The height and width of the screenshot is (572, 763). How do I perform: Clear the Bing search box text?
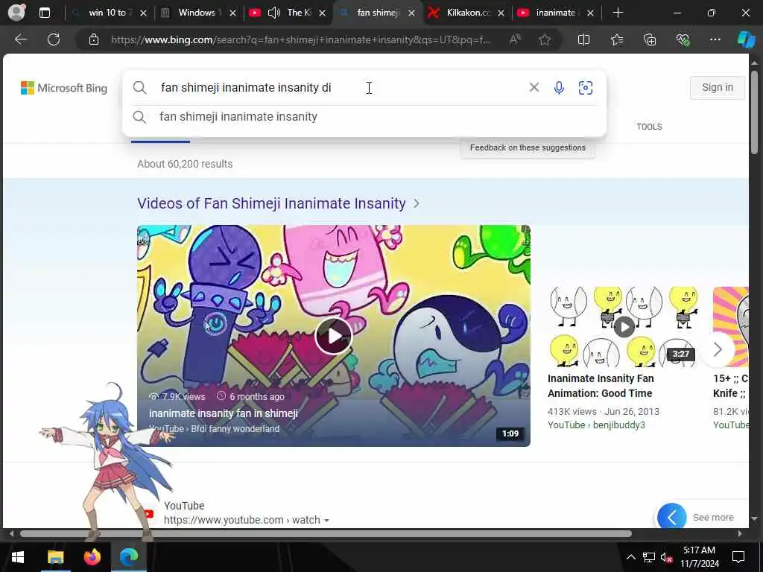534,87
